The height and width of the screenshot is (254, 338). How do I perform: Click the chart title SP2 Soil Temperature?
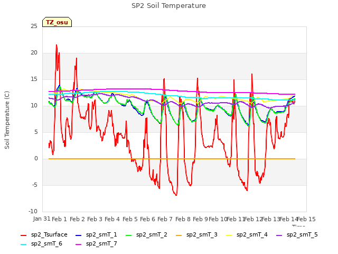pos(168,6)
